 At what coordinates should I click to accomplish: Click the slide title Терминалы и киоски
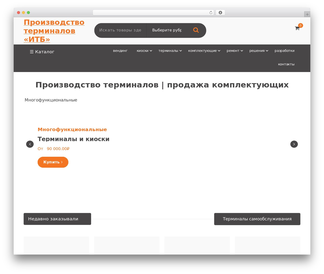pyautogui.click(x=73, y=139)
